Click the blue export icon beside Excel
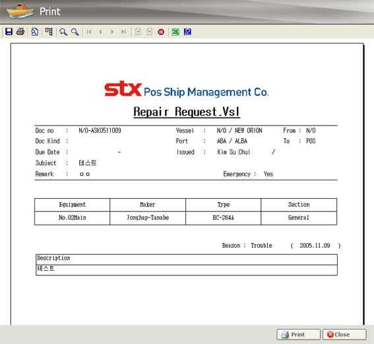 187,32
